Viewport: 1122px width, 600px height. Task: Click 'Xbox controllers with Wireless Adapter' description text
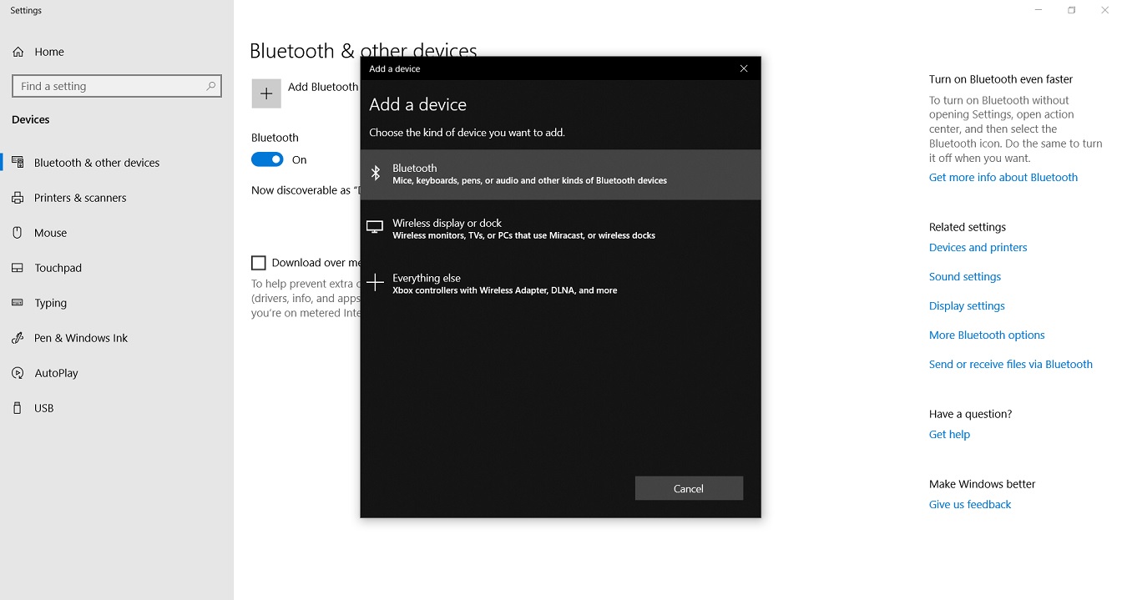coord(505,290)
